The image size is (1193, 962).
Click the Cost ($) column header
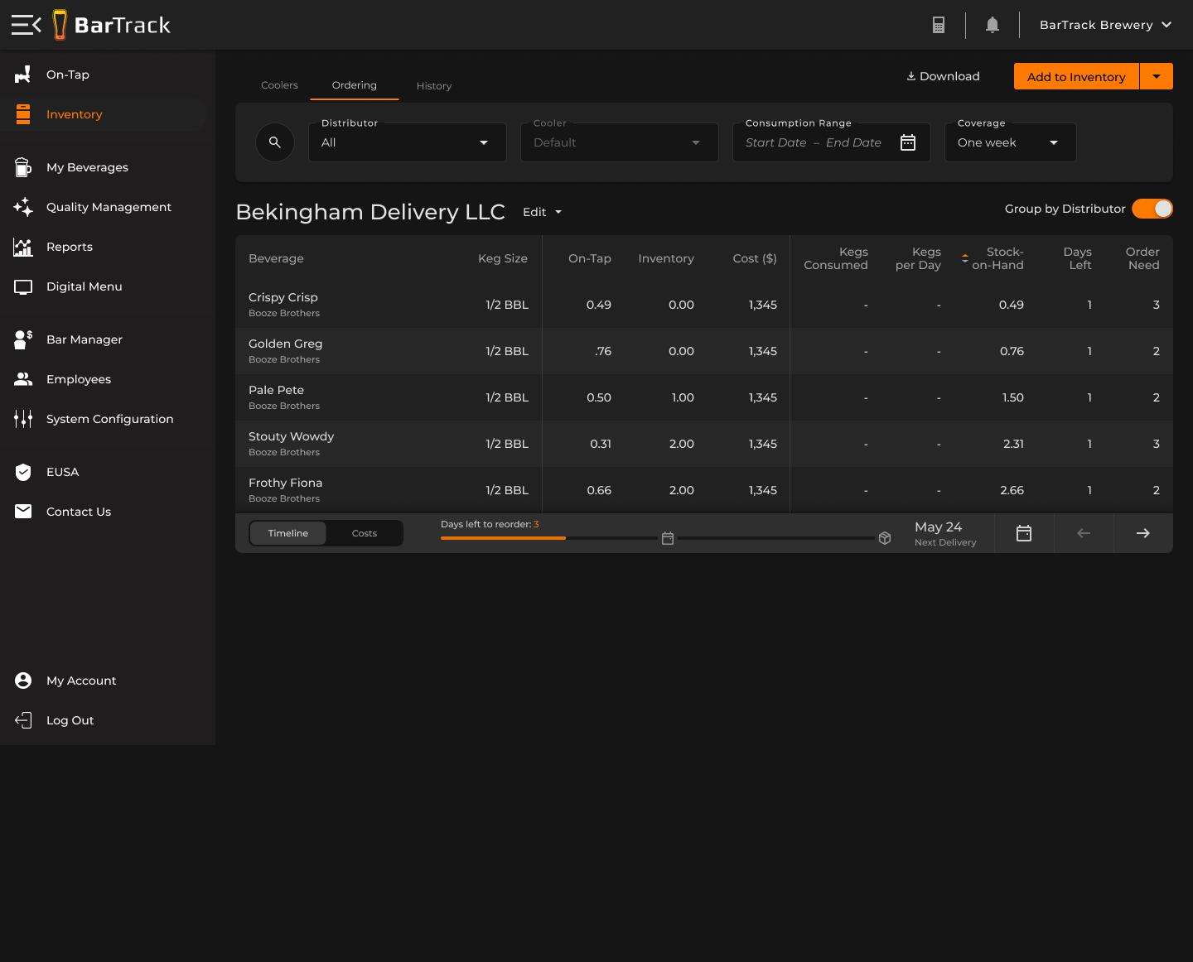pos(755,258)
